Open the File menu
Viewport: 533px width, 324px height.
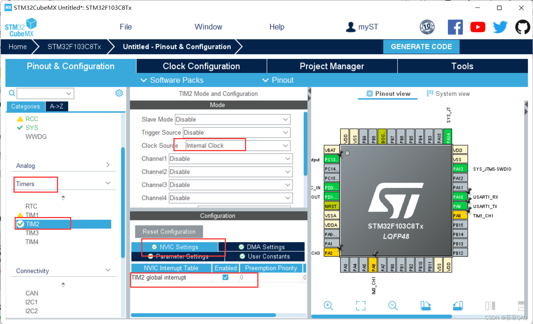click(x=126, y=27)
